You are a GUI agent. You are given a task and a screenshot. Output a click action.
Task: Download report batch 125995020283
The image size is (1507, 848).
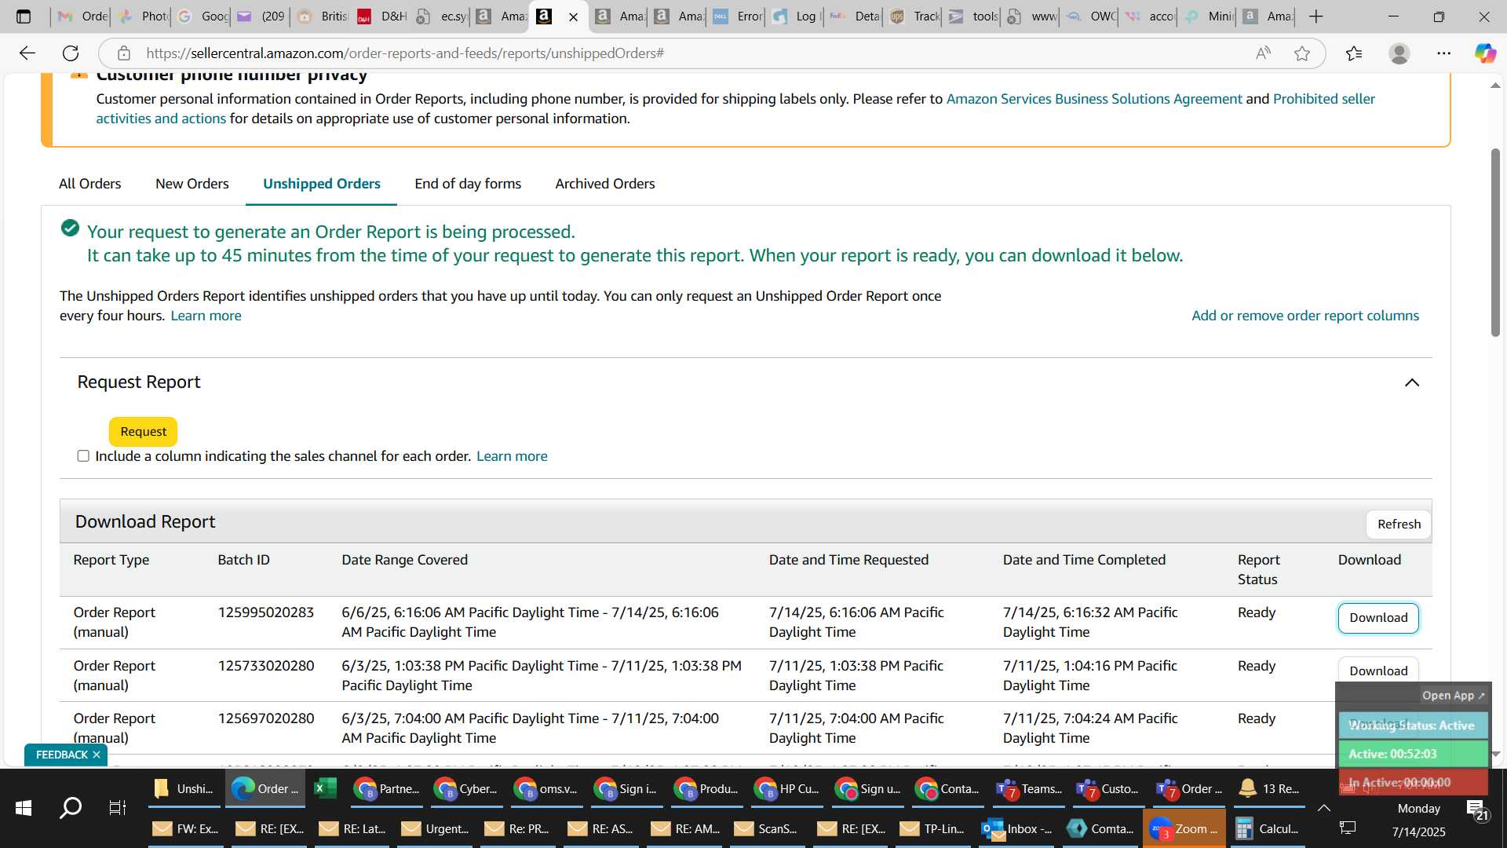pos(1378,618)
